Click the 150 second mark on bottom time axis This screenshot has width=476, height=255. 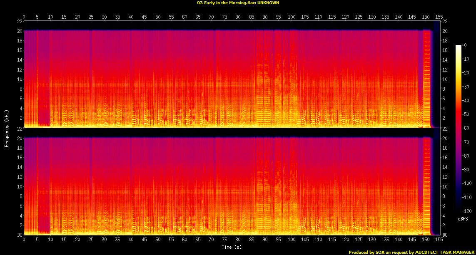coord(426,240)
